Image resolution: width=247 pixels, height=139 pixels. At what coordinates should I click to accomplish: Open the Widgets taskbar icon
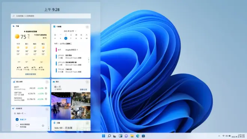(121, 136)
